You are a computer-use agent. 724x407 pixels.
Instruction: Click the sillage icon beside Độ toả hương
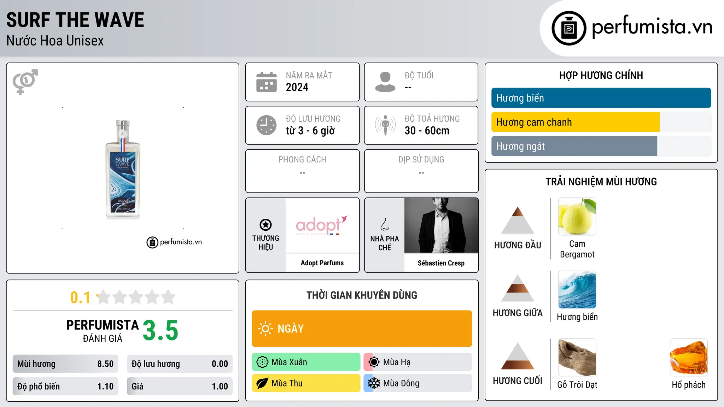tap(385, 125)
